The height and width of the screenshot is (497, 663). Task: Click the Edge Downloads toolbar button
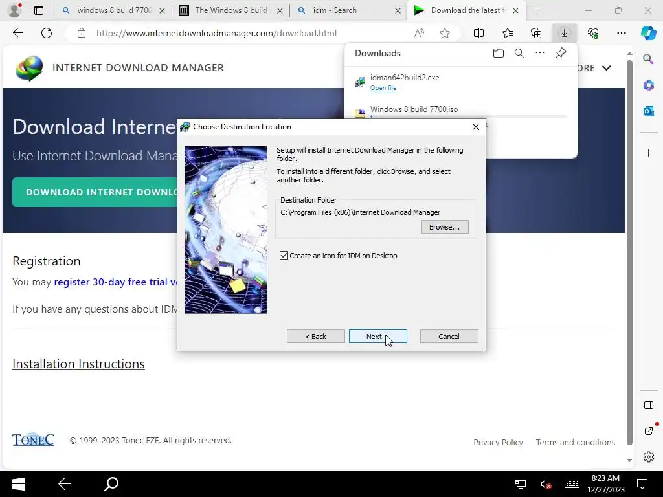[x=564, y=33]
